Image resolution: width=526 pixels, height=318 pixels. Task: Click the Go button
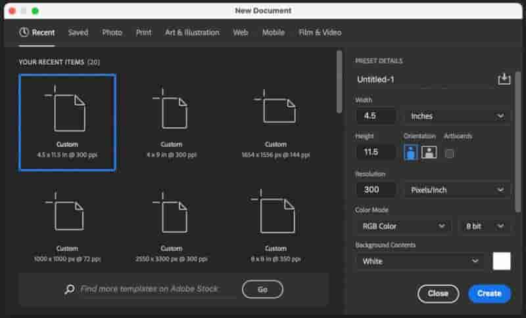click(262, 289)
